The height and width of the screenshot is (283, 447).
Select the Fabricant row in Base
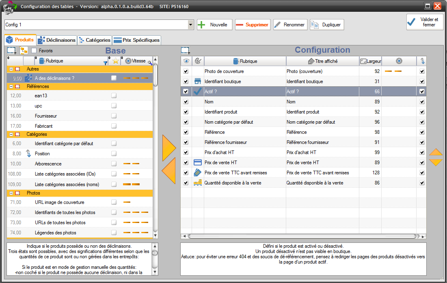click(x=80, y=126)
